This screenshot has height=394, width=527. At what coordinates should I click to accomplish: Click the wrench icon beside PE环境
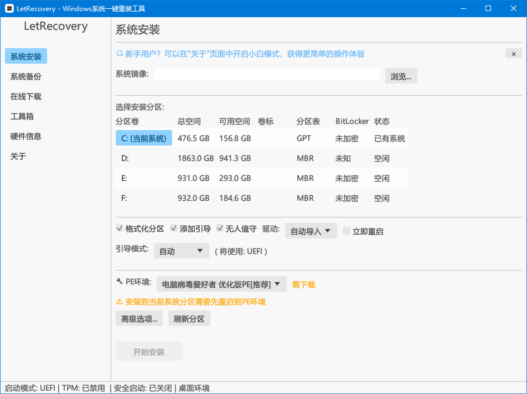[119, 282]
